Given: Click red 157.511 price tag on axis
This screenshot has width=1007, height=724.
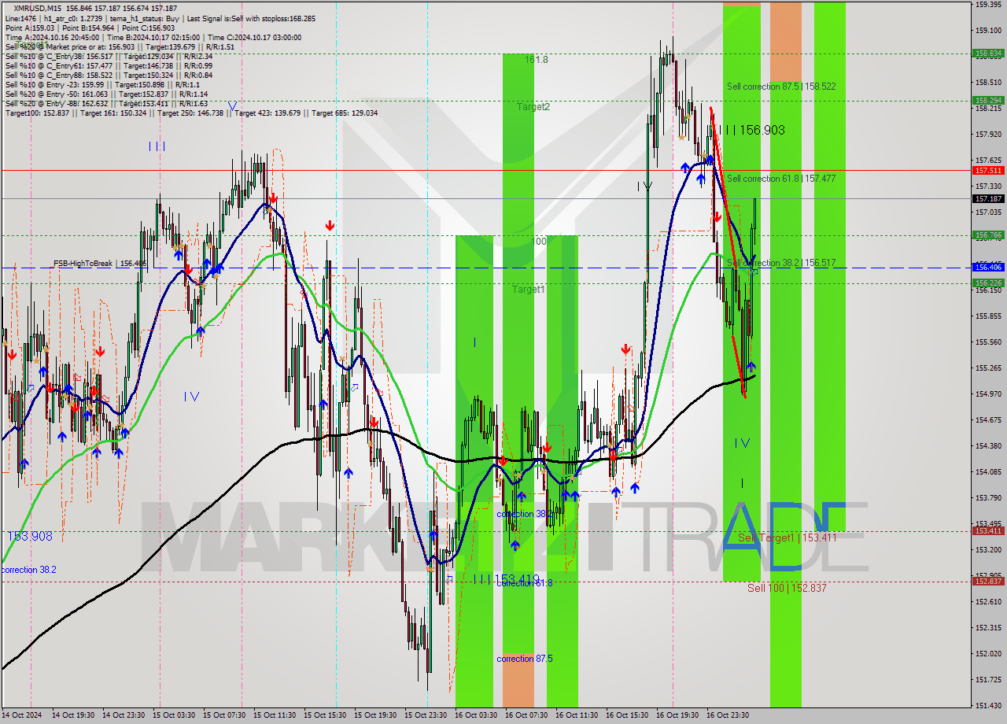Looking at the screenshot, I should pyautogui.click(x=988, y=170).
